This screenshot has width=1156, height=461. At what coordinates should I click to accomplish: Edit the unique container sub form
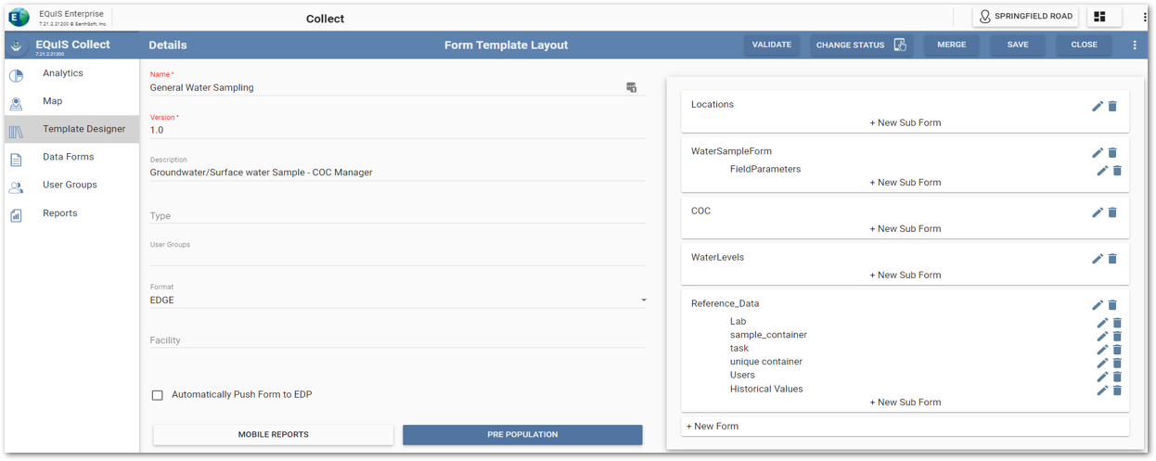tap(1102, 363)
